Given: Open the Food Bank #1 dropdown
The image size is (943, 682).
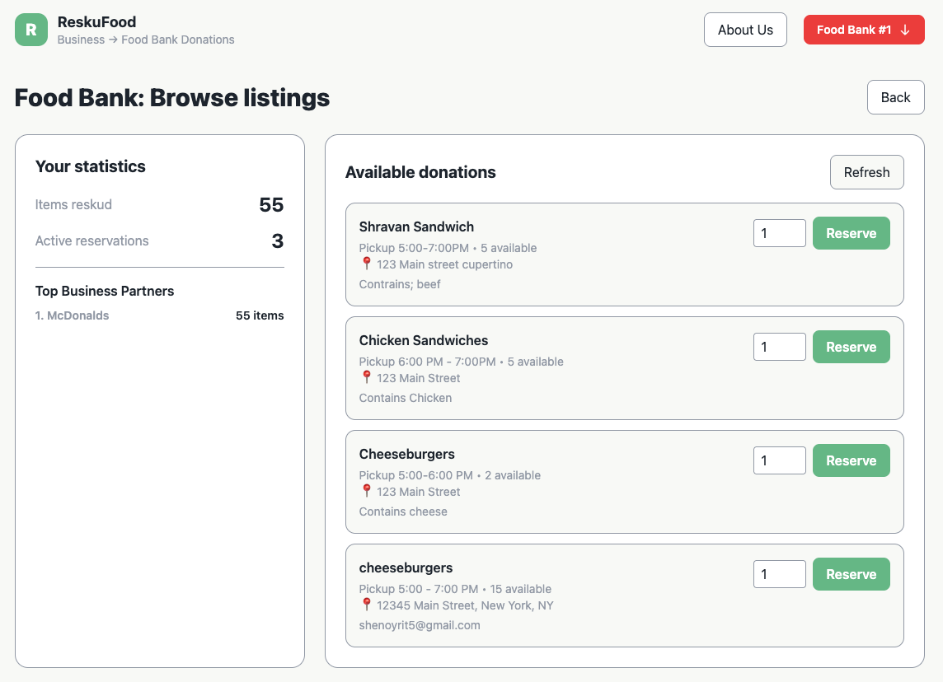Looking at the screenshot, I should pyautogui.click(x=863, y=30).
